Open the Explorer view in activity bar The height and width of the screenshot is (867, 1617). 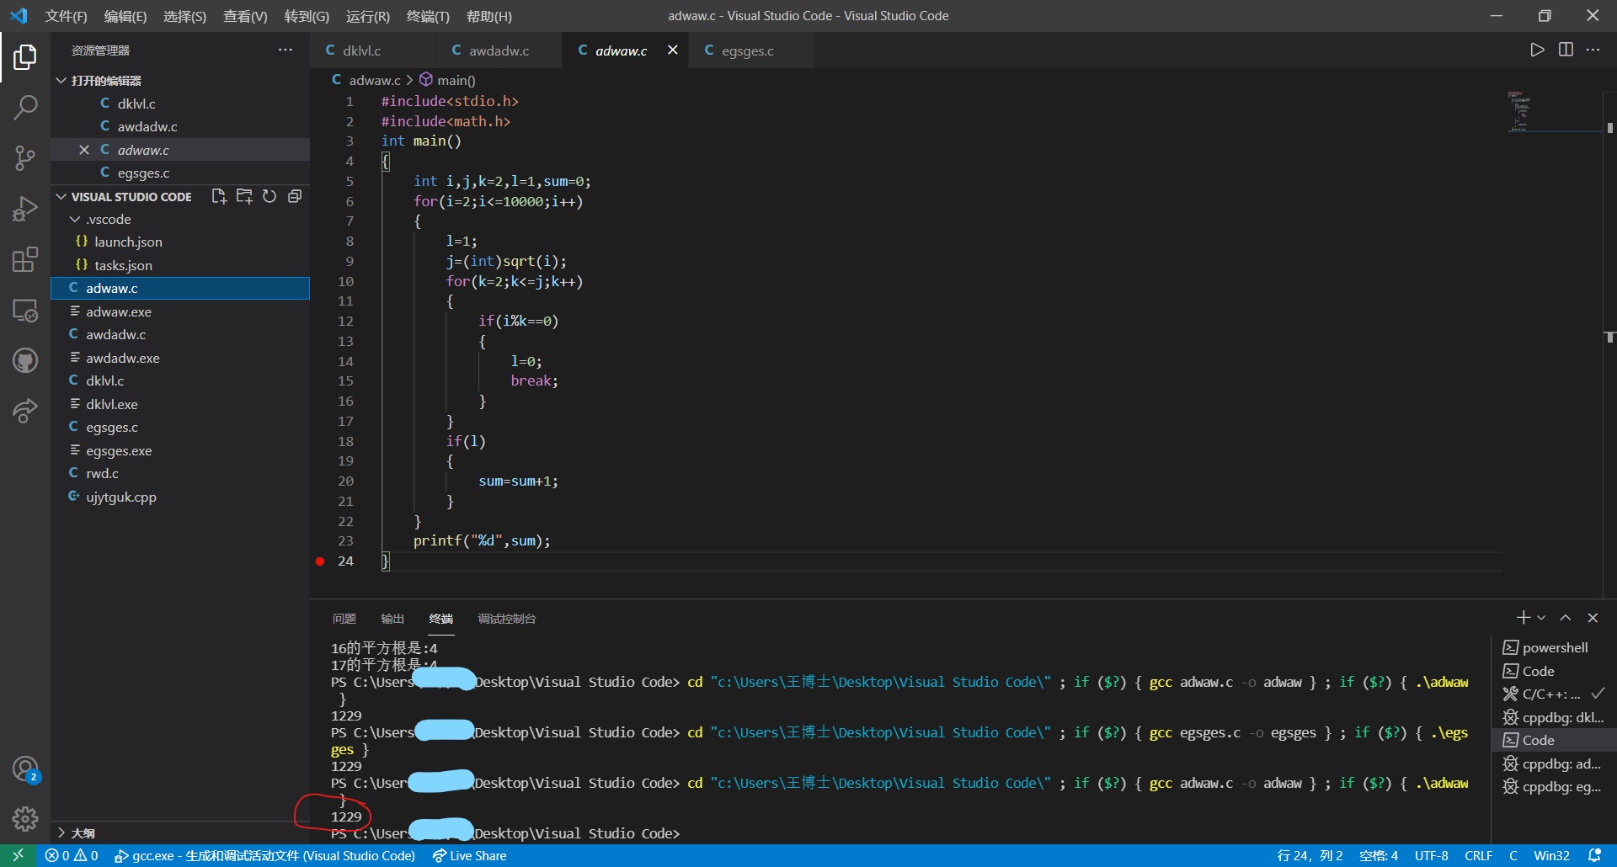pyautogui.click(x=25, y=57)
